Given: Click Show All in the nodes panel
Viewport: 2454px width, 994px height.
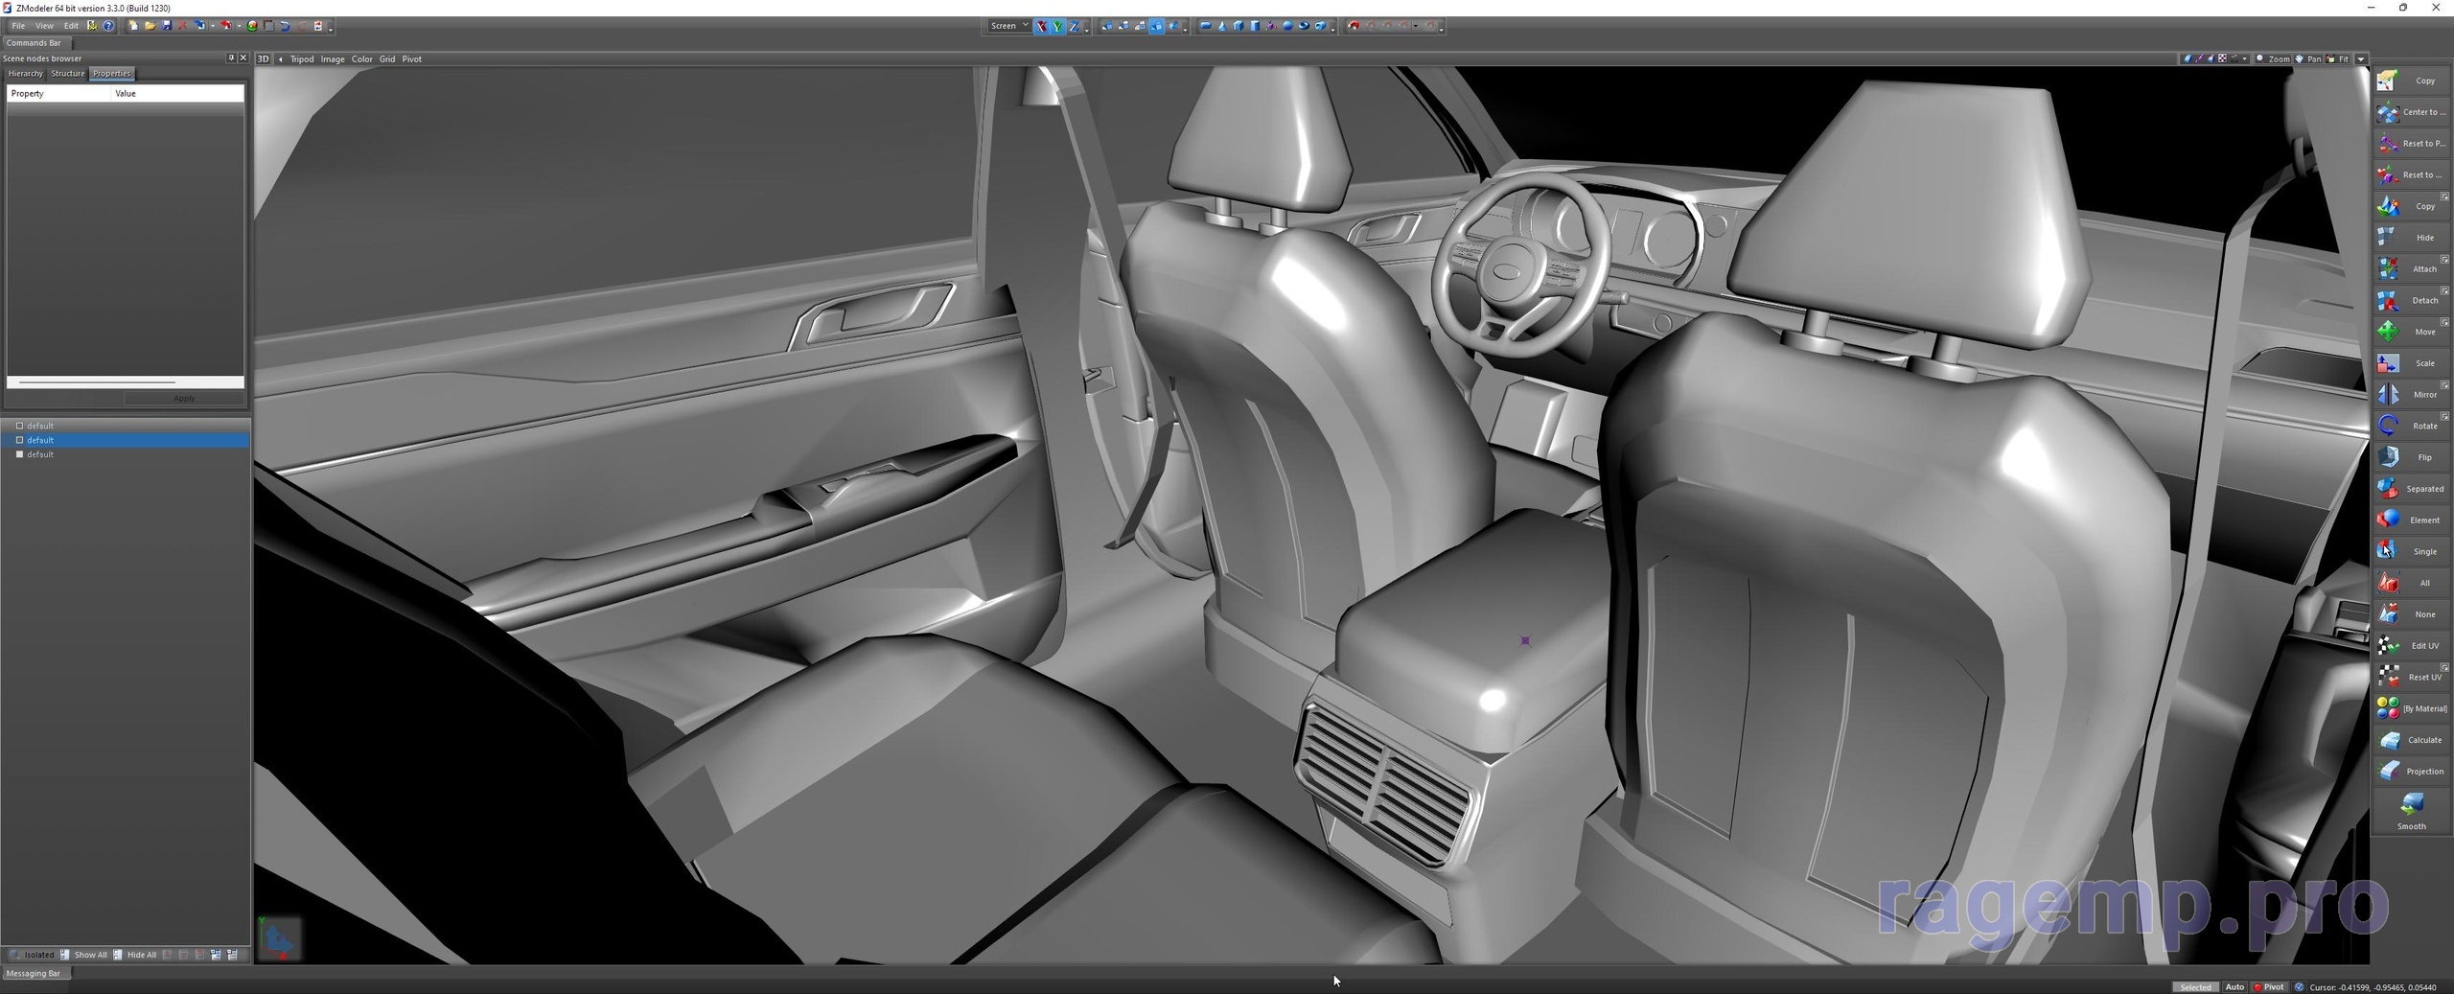Looking at the screenshot, I should [83, 955].
